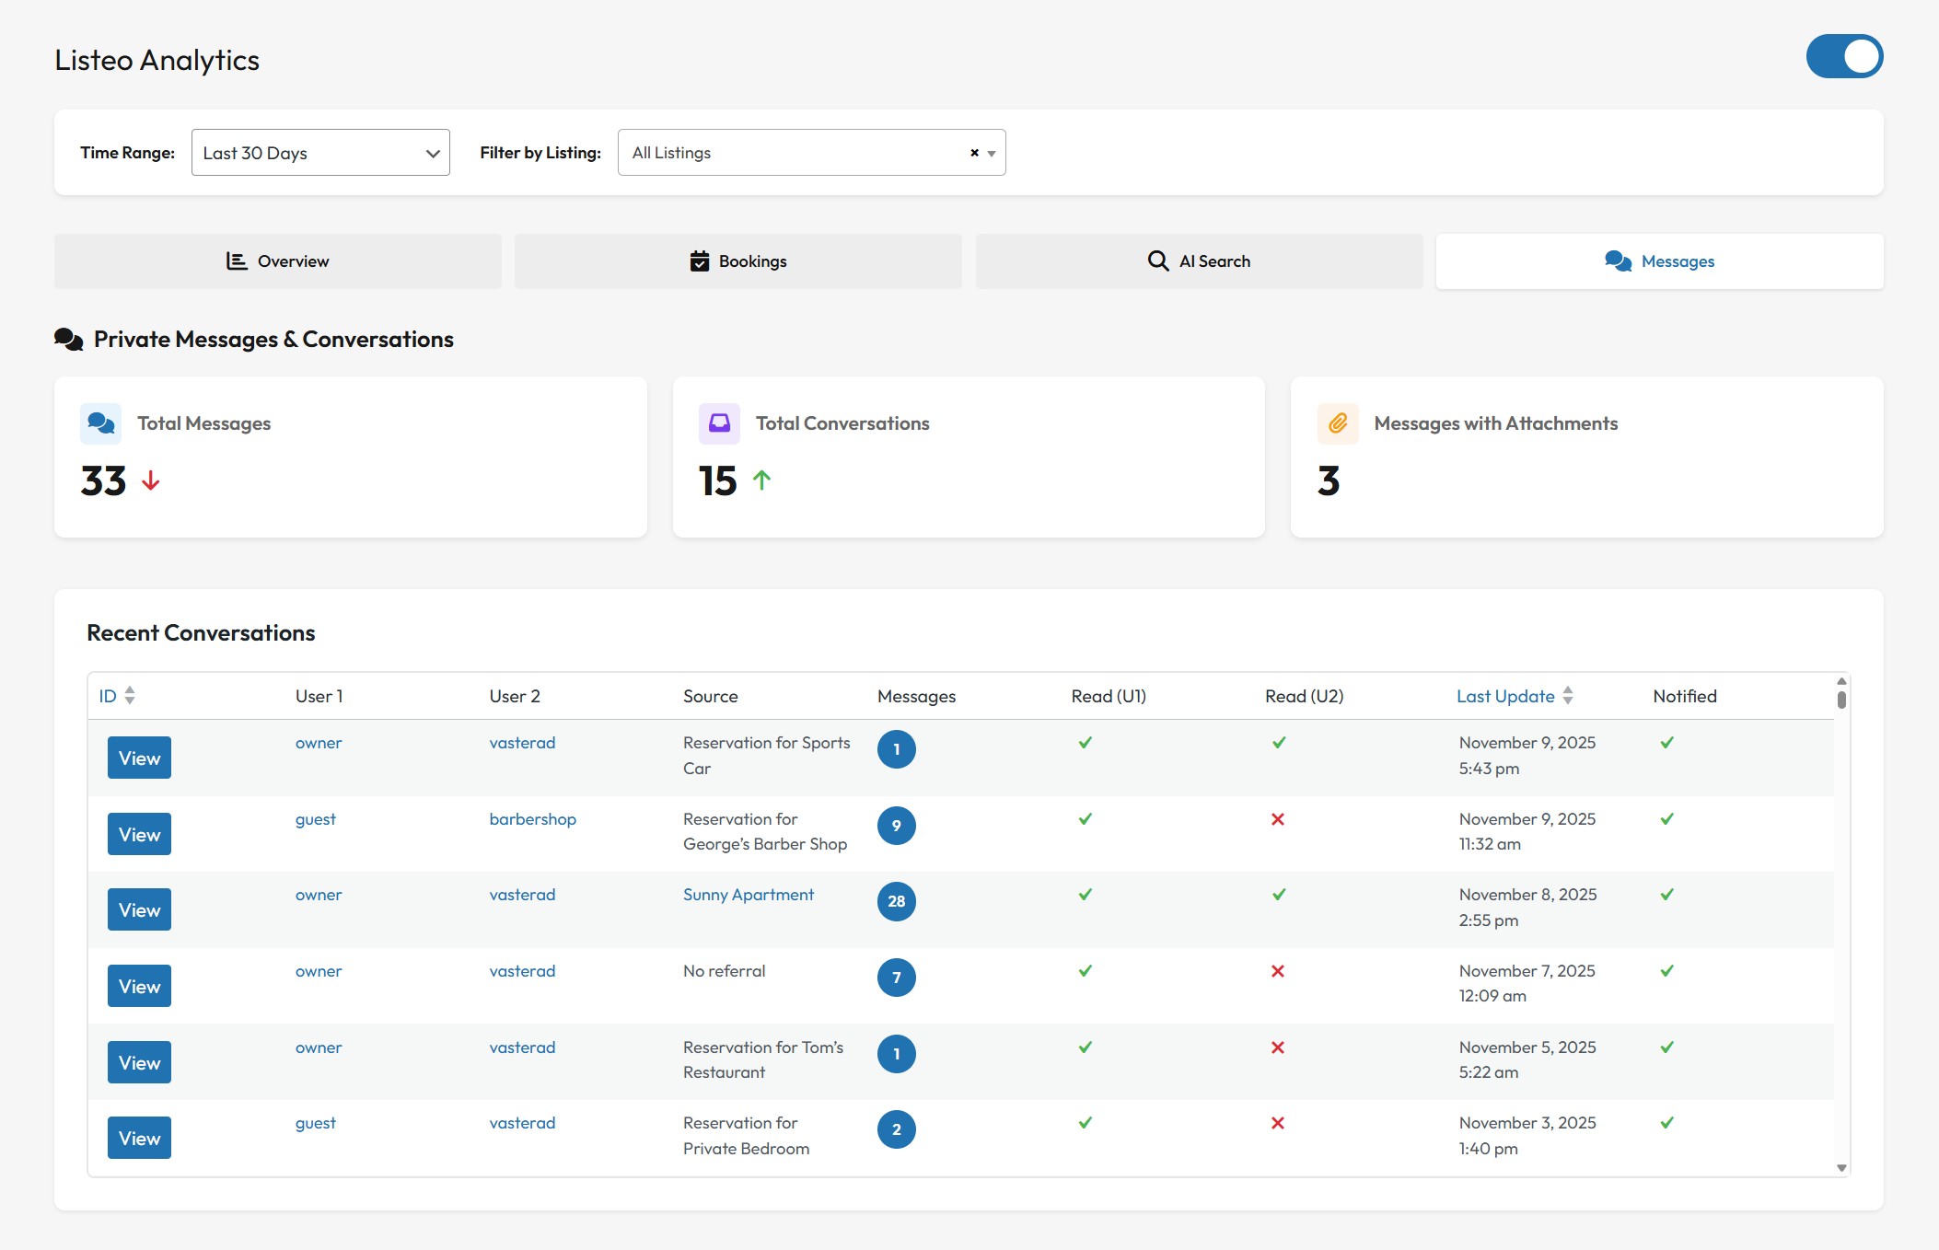This screenshot has height=1250, width=1939.
Task: Expand the Filter by Listing dropdown arrow
Action: coord(992,154)
